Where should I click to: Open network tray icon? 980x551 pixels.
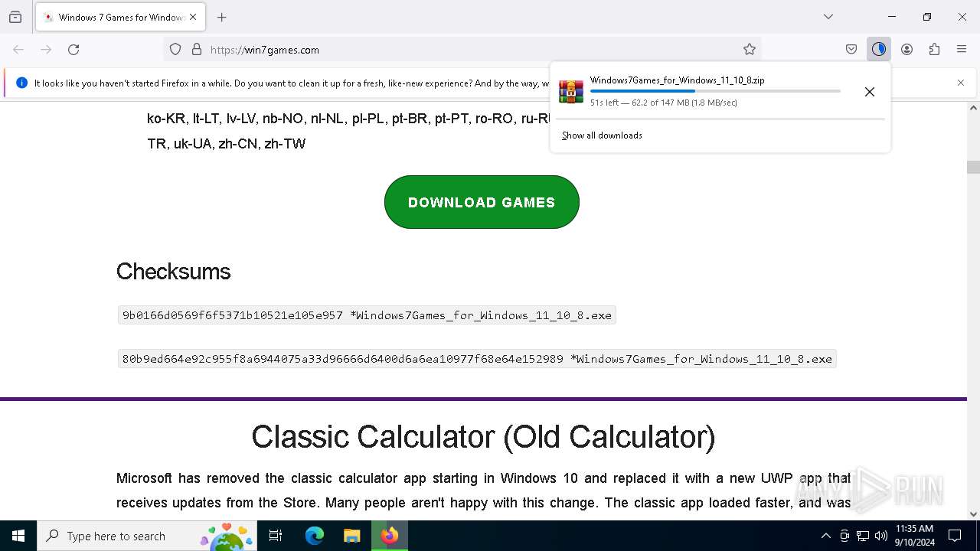click(x=863, y=536)
